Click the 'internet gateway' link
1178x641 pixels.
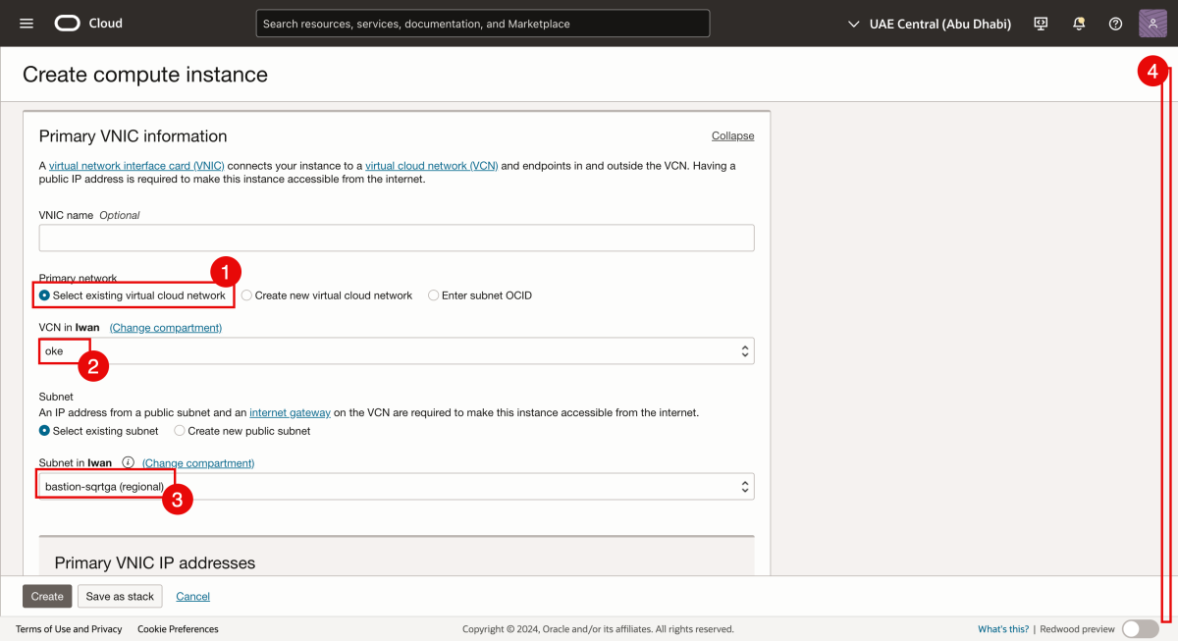click(290, 412)
